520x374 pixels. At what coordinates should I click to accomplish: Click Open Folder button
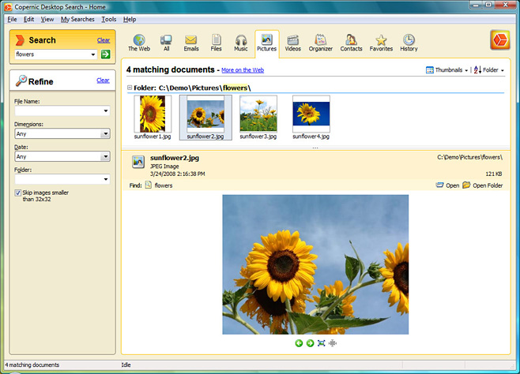tap(483, 185)
